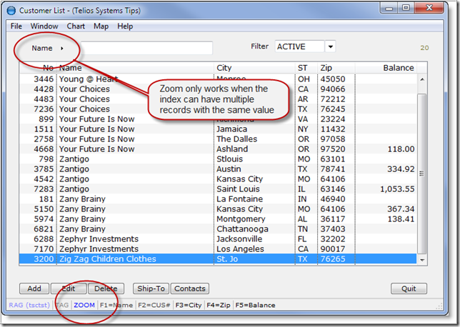Screen dimensions: 460x327
Task: Expand the Name index selector arrow
Action: [x=62, y=49]
